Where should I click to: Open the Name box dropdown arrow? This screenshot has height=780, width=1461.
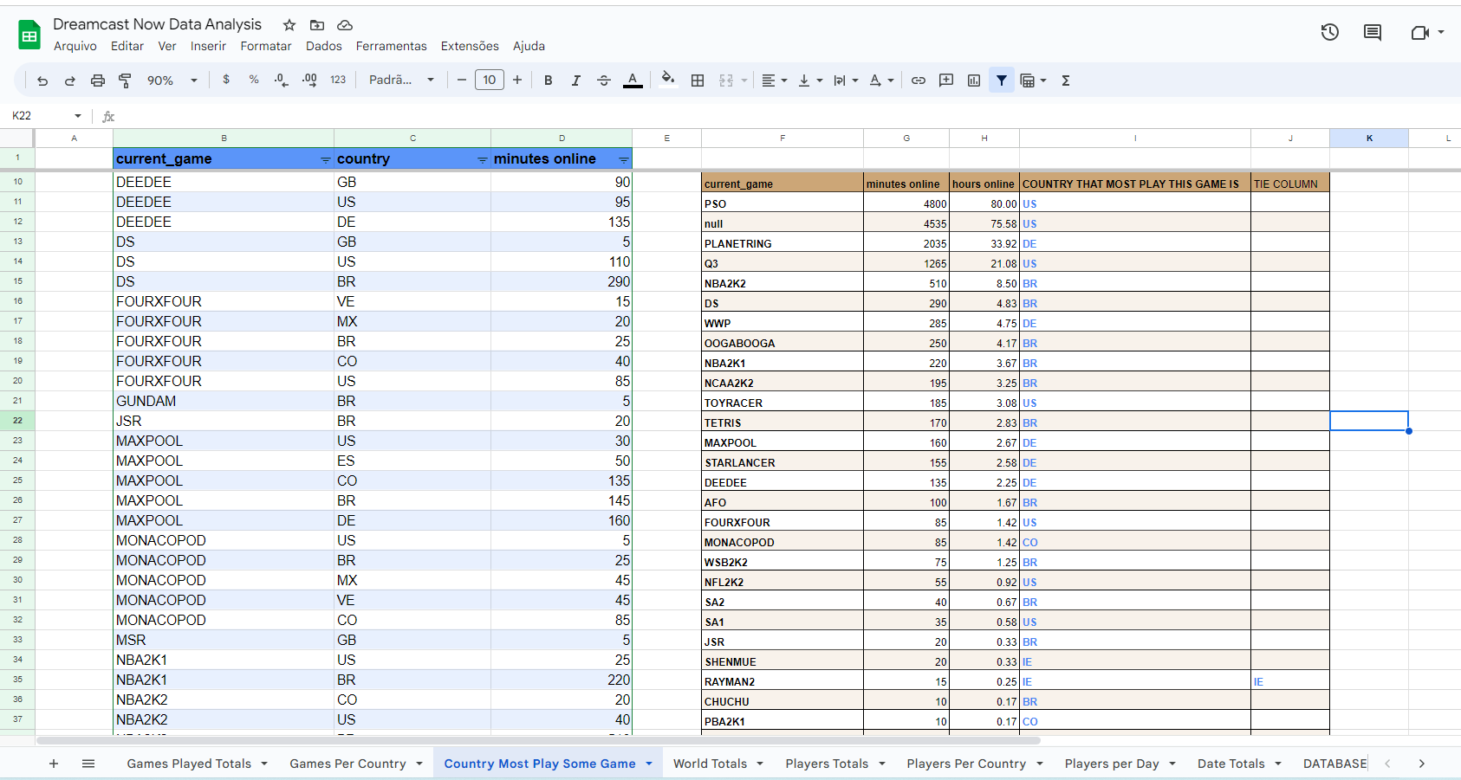[78, 116]
